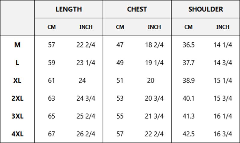Click the LENGTH column header
This screenshot has width=240, height=143.
click(69, 9)
